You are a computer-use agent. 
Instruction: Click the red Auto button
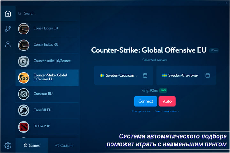[x=167, y=101]
